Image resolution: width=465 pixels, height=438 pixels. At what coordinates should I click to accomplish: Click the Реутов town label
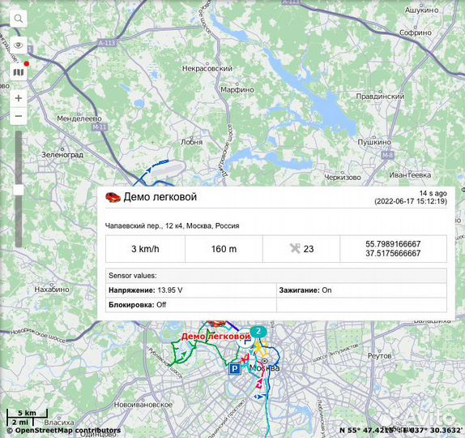(x=380, y=356)
